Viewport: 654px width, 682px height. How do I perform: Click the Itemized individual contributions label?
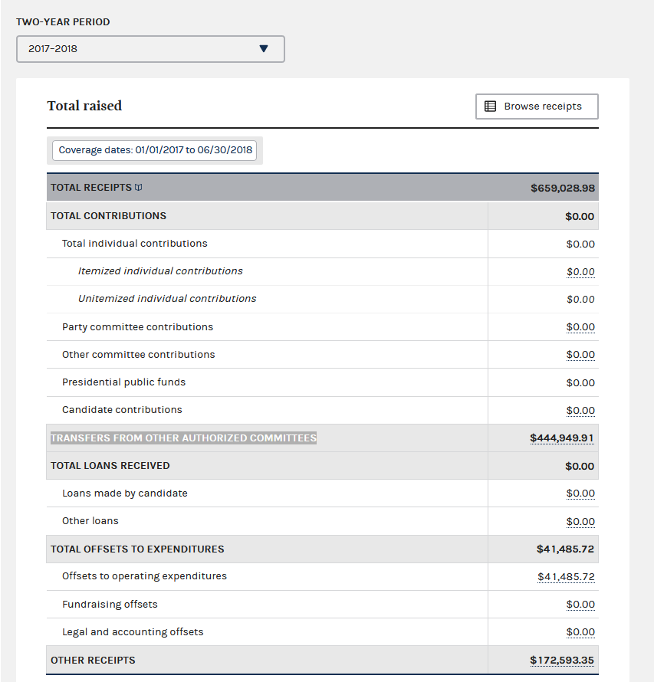[x=160, y=271]
